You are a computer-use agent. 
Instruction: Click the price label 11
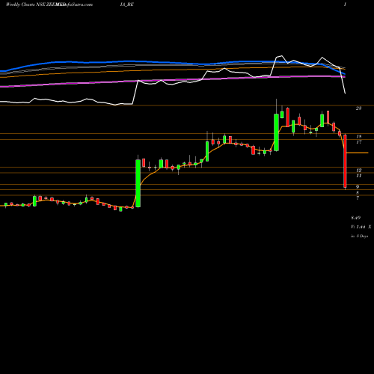[x=359, y=176]
